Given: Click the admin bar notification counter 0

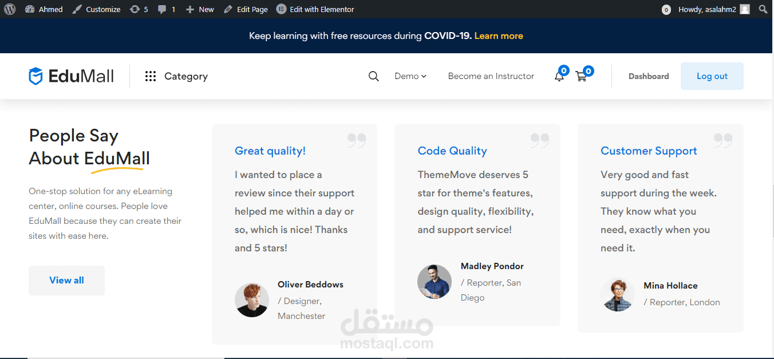Looking at the screenshot, I should pyautogui.click(x=666, y=10).
